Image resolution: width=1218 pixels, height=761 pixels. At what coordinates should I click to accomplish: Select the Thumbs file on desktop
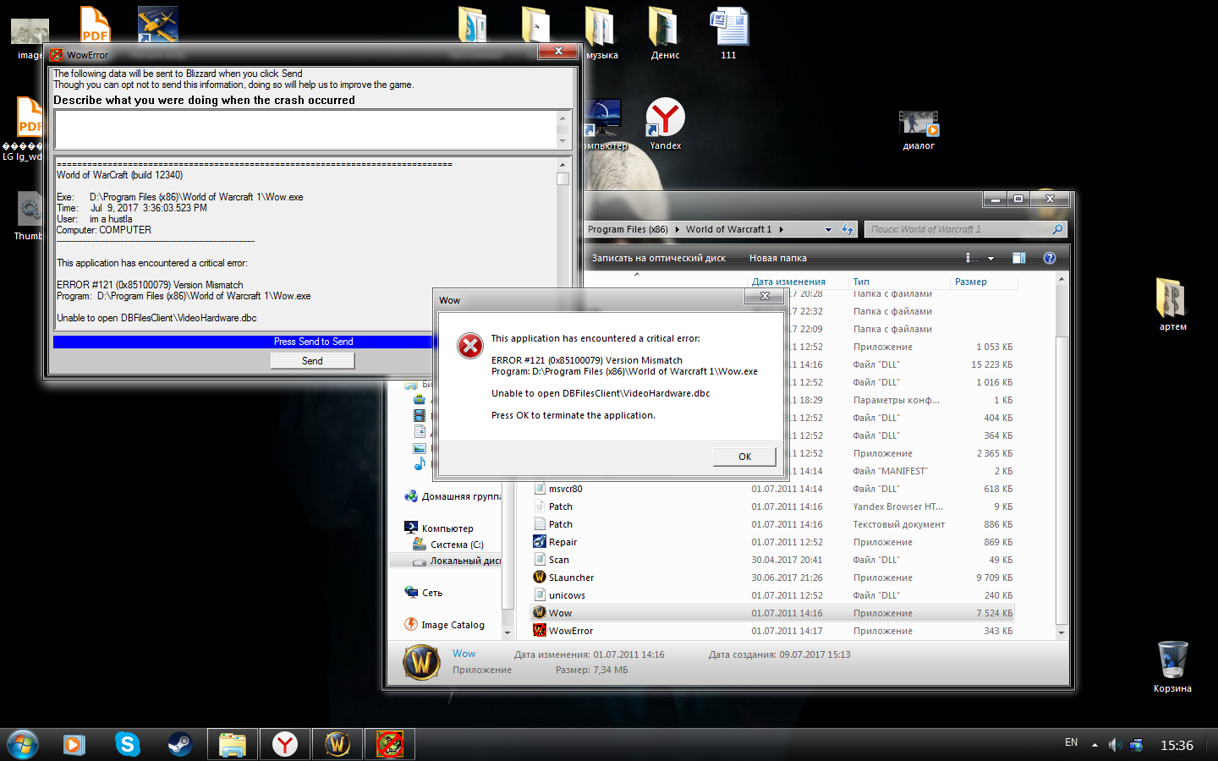pyautogui.click(x=29, y=216)
